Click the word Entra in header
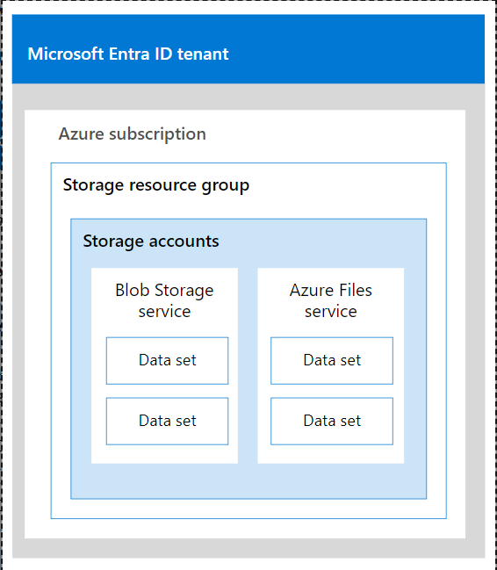 click(129, 54)
